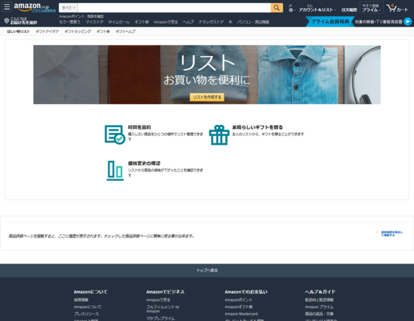Expand アカウント&リスト menu
This screenshot has height=321, width=414.
pyautogui.click(x=317, y=8)
